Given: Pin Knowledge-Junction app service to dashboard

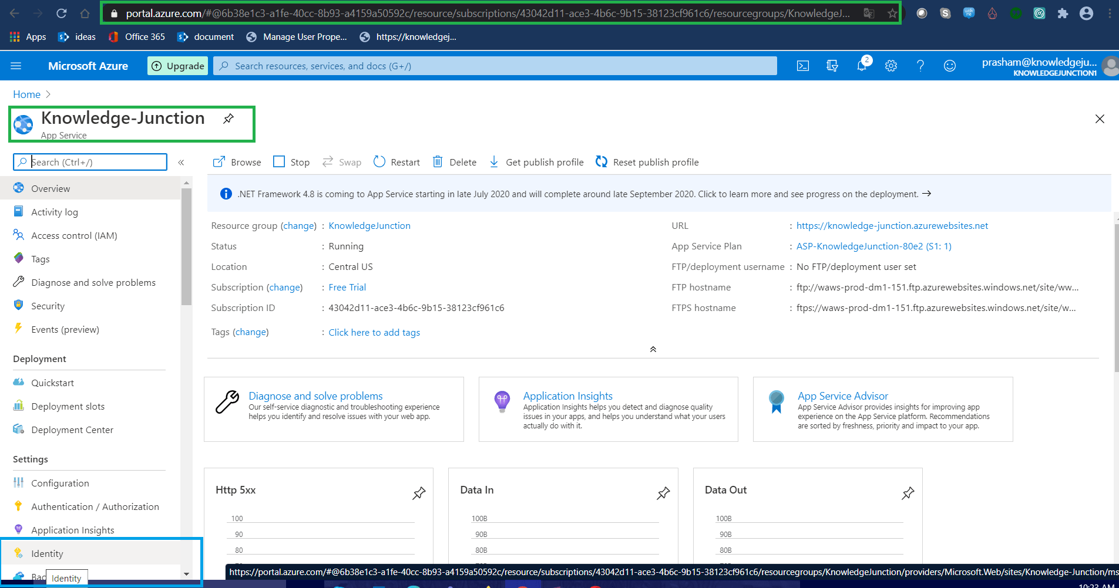Looking at the screenshot, I should [x=228, y=119].
